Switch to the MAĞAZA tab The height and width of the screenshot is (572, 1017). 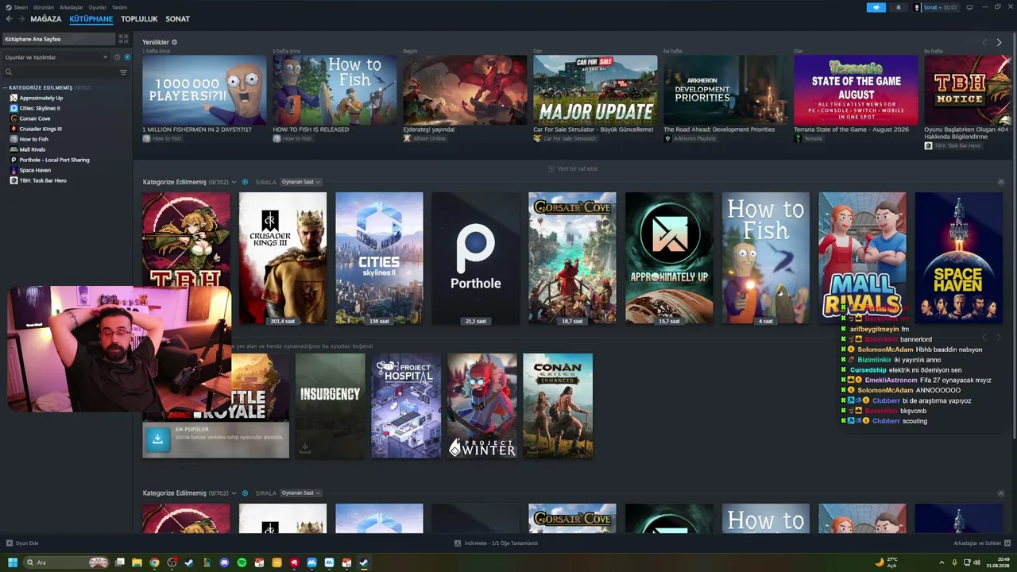coord(46,19)
